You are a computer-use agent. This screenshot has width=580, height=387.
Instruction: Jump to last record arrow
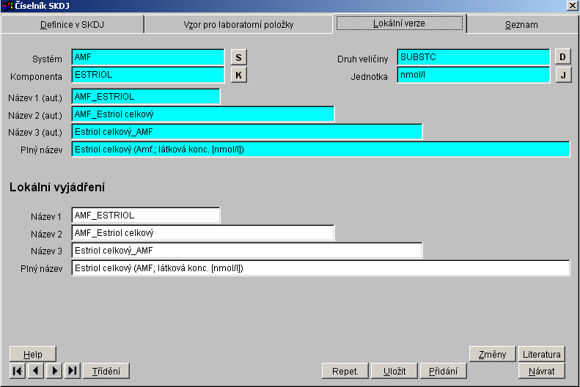73,371
